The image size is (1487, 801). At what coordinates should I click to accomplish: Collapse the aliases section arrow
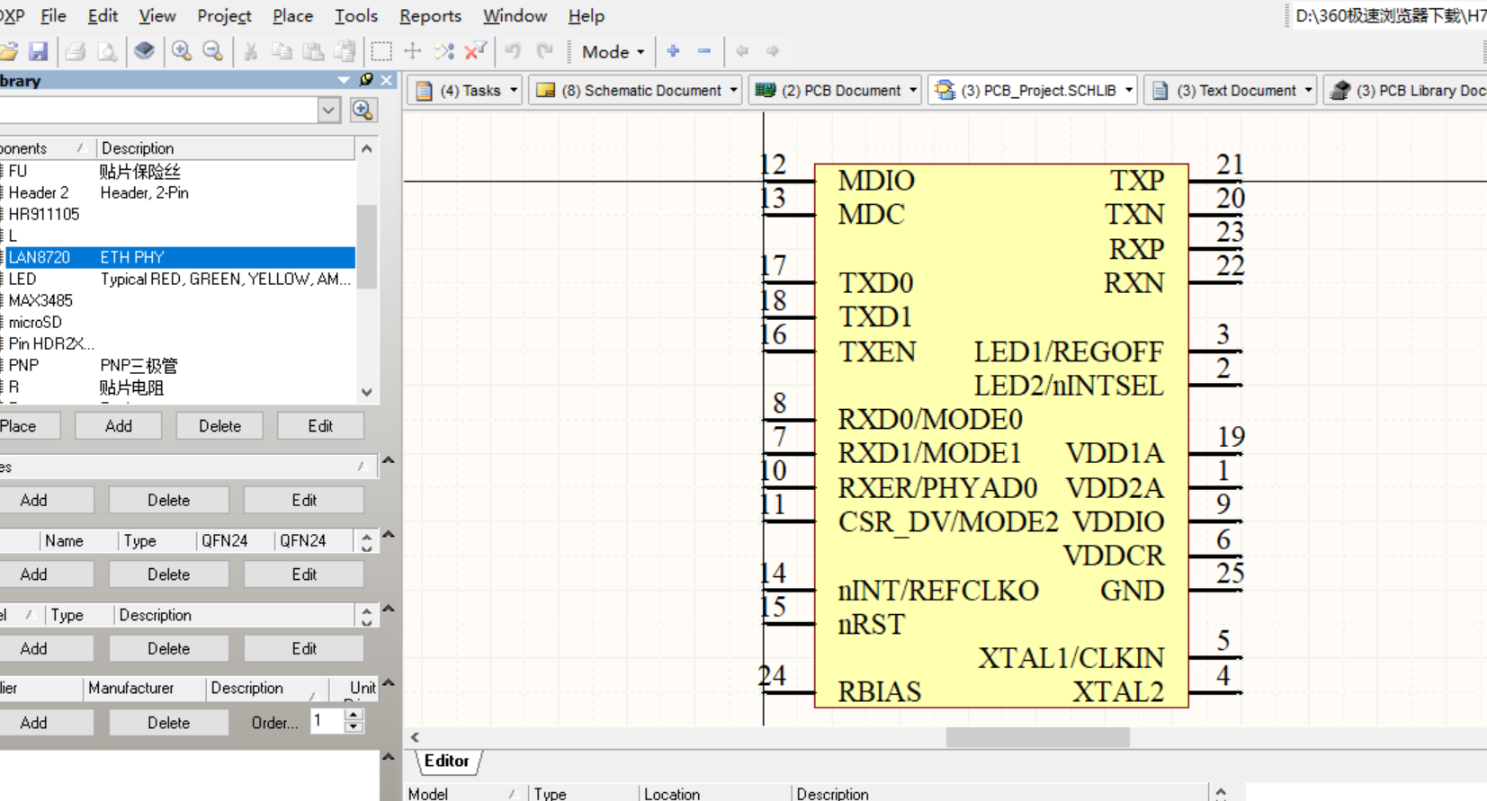(389, 460)
